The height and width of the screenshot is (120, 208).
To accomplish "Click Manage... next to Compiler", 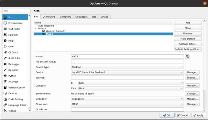I will tap(192, 86).
